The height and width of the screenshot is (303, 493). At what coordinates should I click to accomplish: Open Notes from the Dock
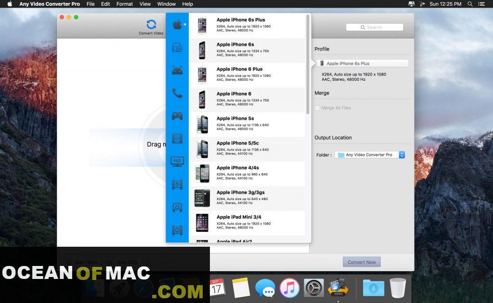[241, 288]
